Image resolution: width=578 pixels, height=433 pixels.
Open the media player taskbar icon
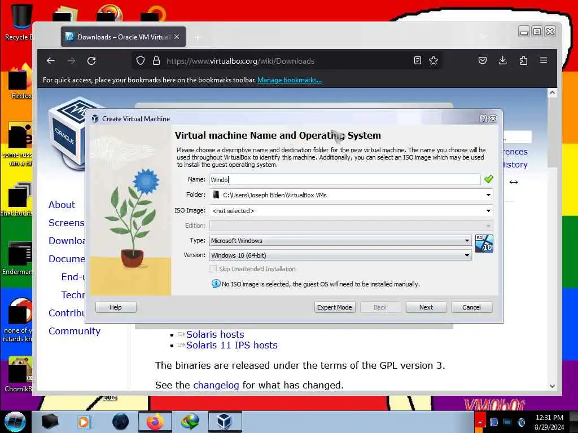point(84,422)
